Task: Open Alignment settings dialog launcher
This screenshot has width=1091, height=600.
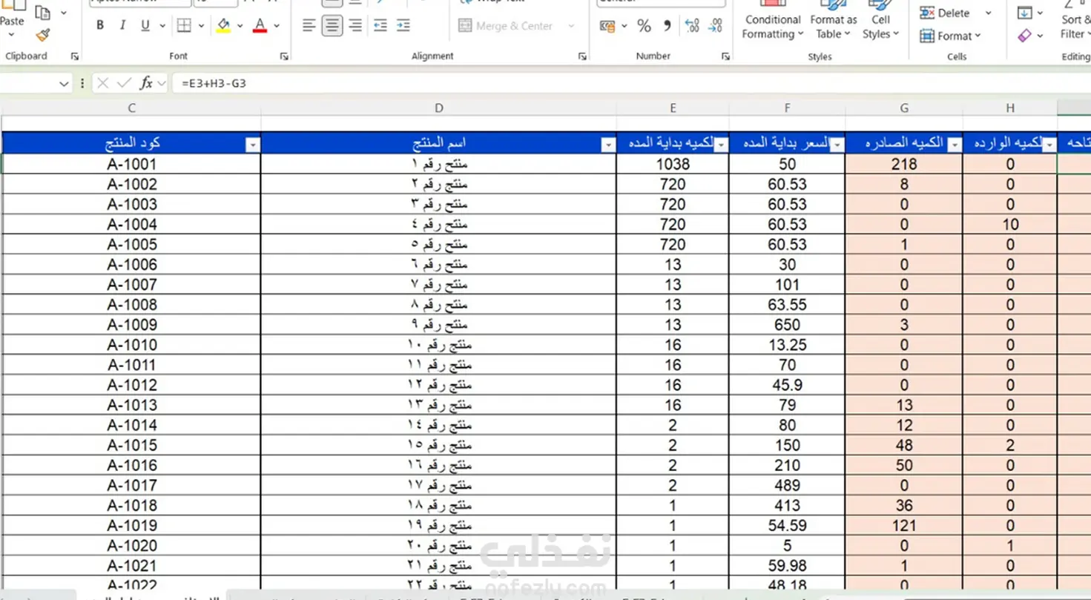Action: click(582, 56)
